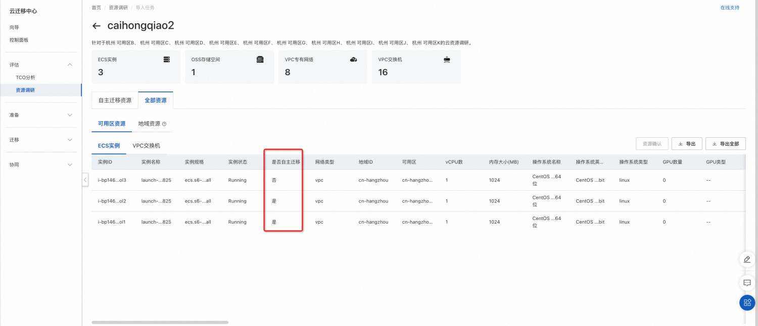Screen dimensions: 758x326
Task: Switch to the 自主迁移资源 tab
Action: point(115,100)
